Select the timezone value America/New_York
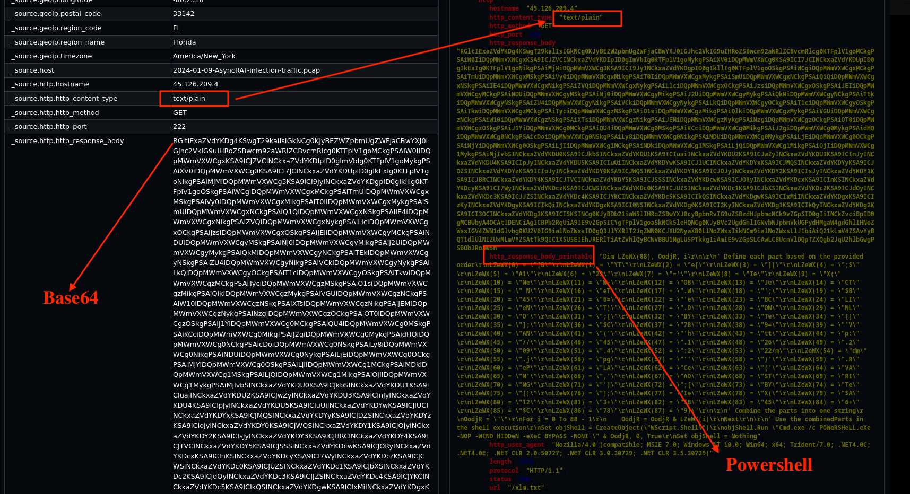Screen dimensions: 910x494 click(x=204, y=56)
